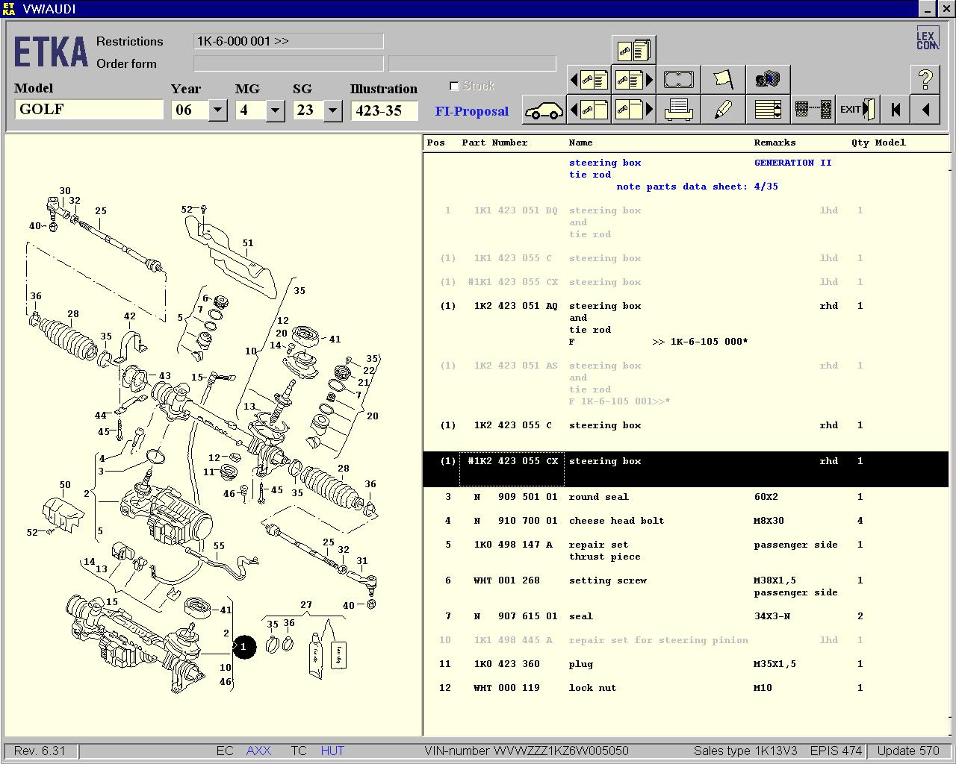Click the Name column header
The height and width of the screenshot is (764, 956).
point(580,143)
